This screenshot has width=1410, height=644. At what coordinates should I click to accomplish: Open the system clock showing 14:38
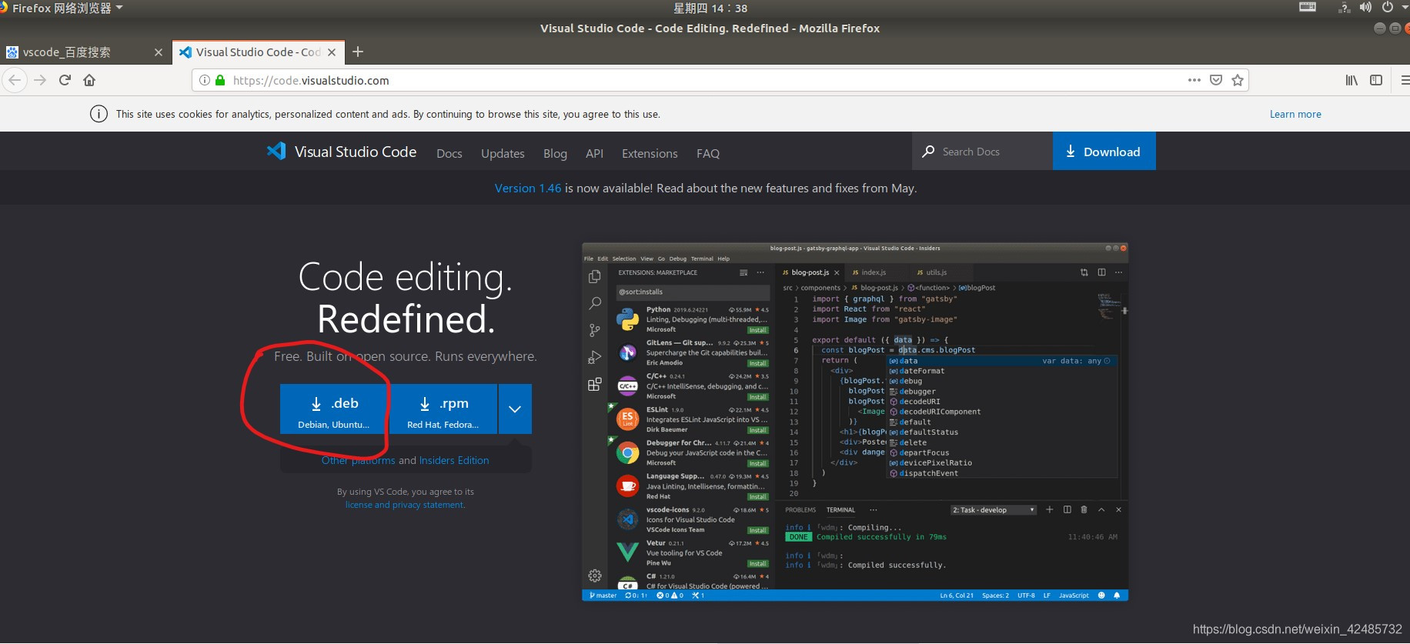pos(710,8)
